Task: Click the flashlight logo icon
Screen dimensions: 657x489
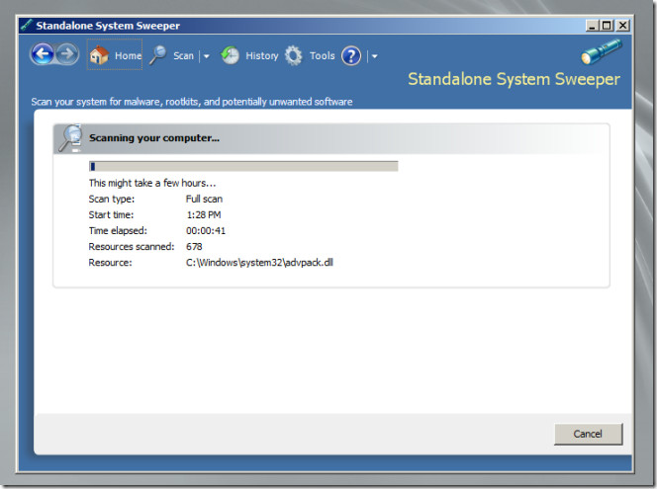Action: 602,51
